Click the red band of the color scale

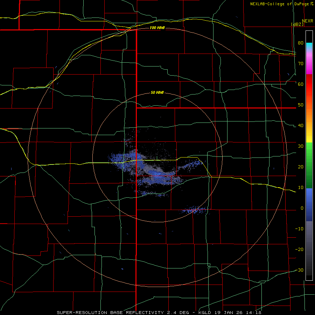(309, 84)
